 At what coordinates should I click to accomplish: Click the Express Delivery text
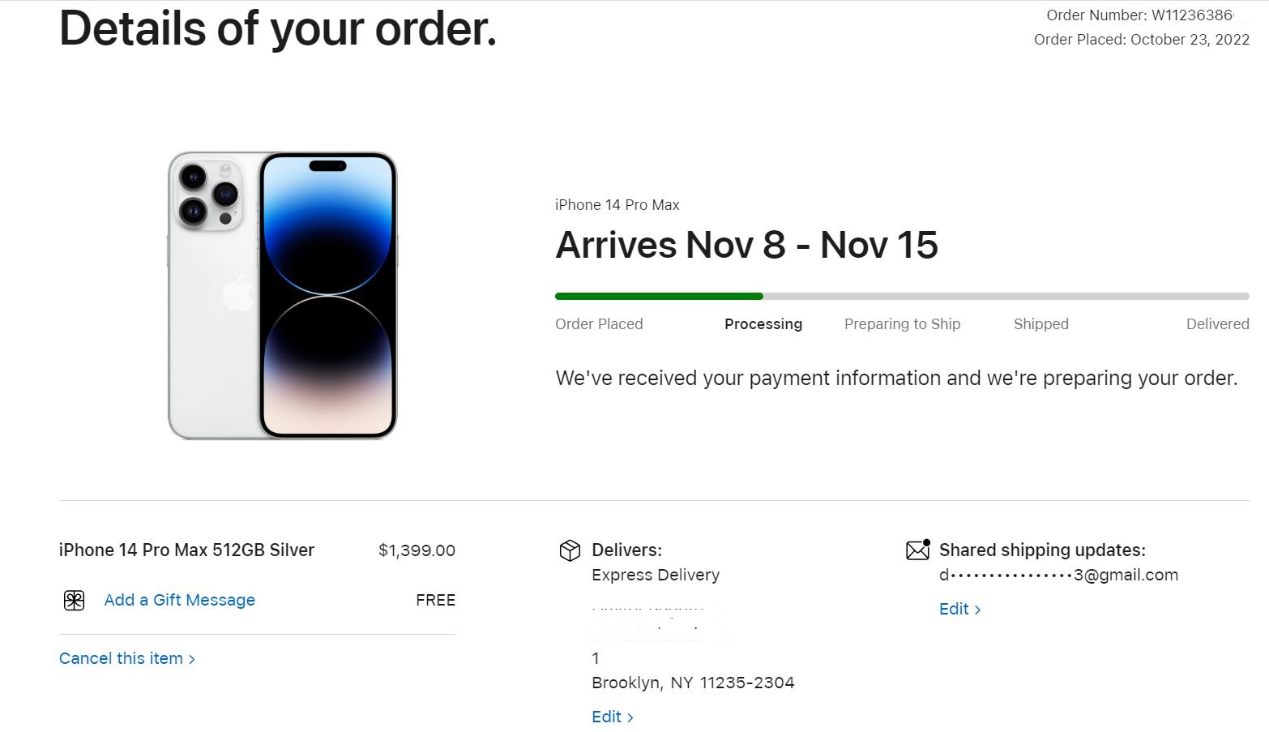[x=655, y=575]
